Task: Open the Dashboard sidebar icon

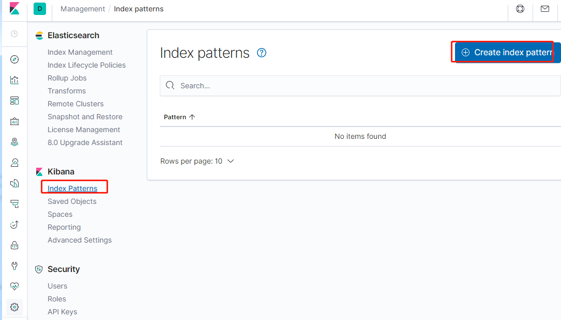Action: point(14,101)
